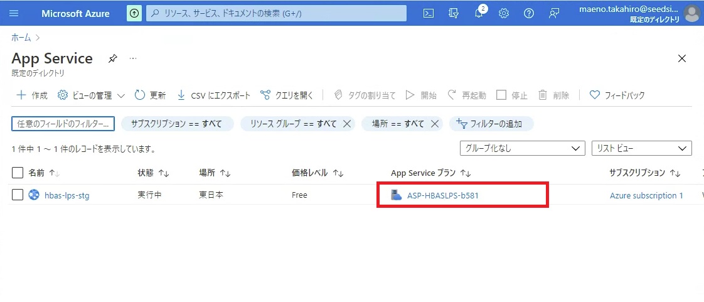The height and width of the screenshot is (302, 704).
Task: Click the field filter text box
Action: (63, 124)
